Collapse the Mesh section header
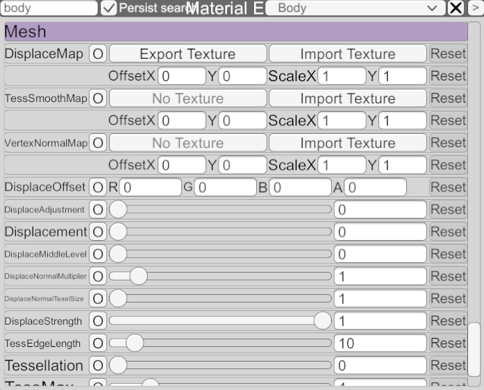484x390 pixels. (x=236, y=32)
